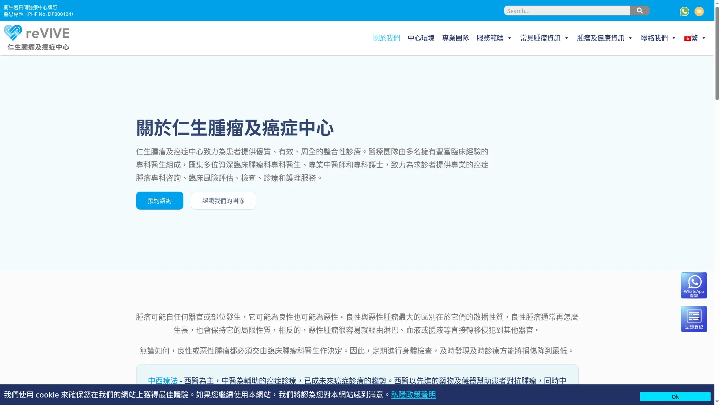Click scrollbar down arrow

pos(717,402)
